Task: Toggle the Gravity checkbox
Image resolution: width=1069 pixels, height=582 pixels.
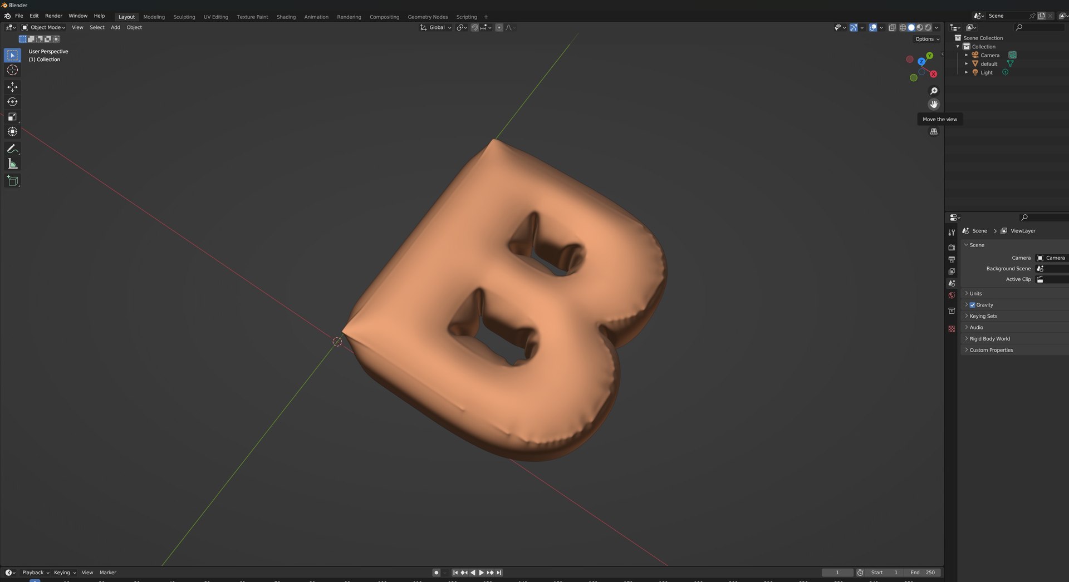Action: coord(972,305)
